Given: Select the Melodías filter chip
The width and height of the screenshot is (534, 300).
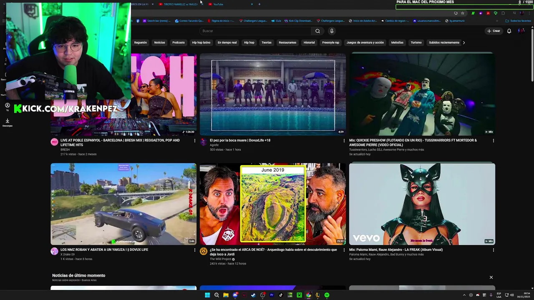Looking at the screenshot, I should [397, 42].
